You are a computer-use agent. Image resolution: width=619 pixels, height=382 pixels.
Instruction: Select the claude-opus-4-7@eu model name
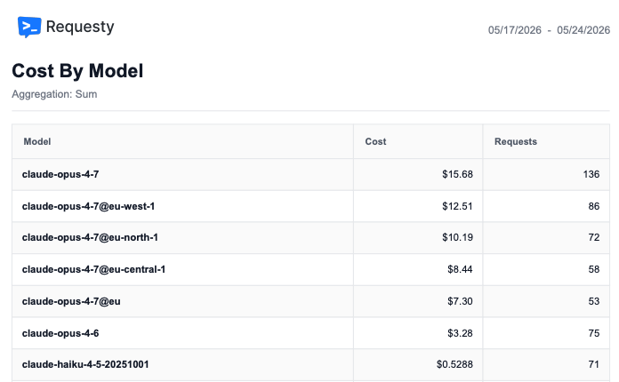coord(71,301)
